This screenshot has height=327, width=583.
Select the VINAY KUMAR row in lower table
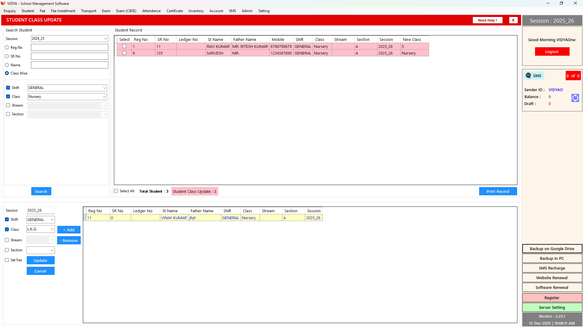click(203, 218)
